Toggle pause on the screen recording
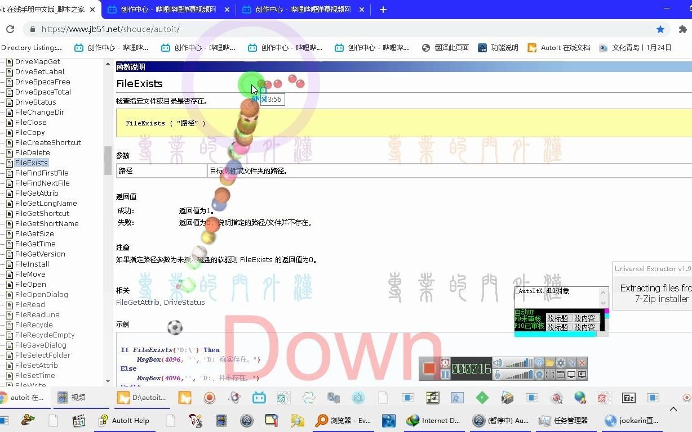 point(445,374)
